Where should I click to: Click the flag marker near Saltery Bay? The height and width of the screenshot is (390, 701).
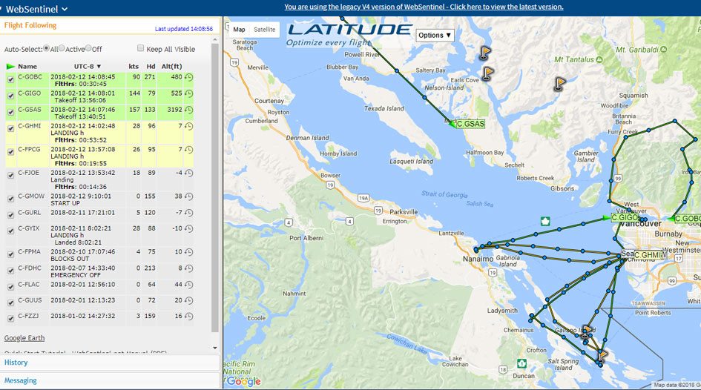[x=485, y=53]
